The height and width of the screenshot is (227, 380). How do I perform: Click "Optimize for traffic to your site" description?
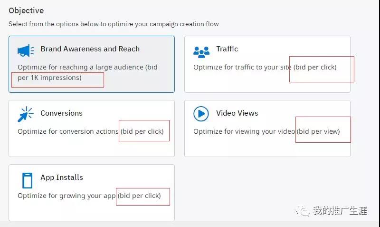[242, 68]
